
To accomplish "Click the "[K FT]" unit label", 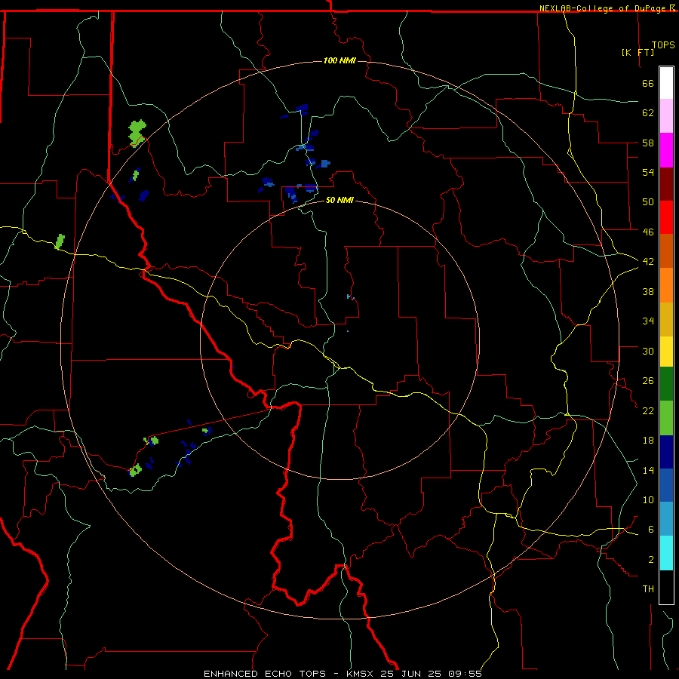I will pos(638,52).
